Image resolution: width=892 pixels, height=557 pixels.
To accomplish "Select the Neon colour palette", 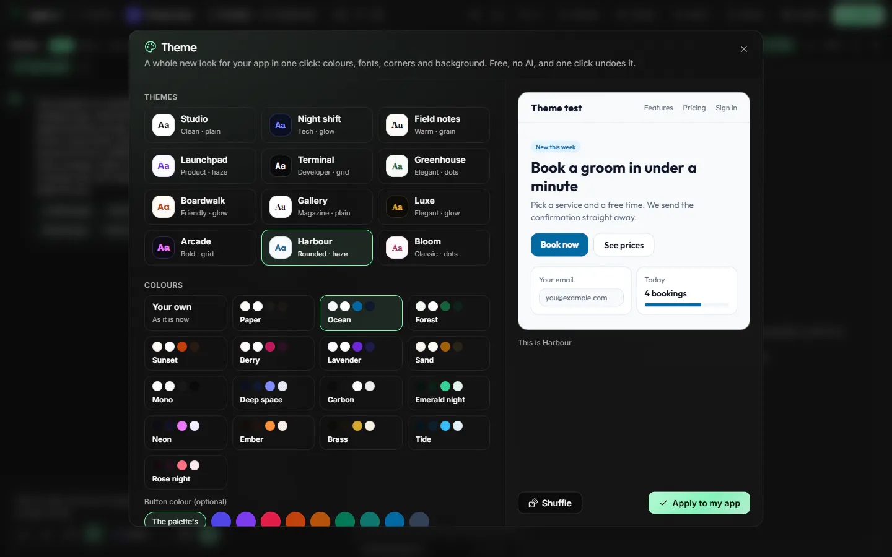I will point(186,433).
